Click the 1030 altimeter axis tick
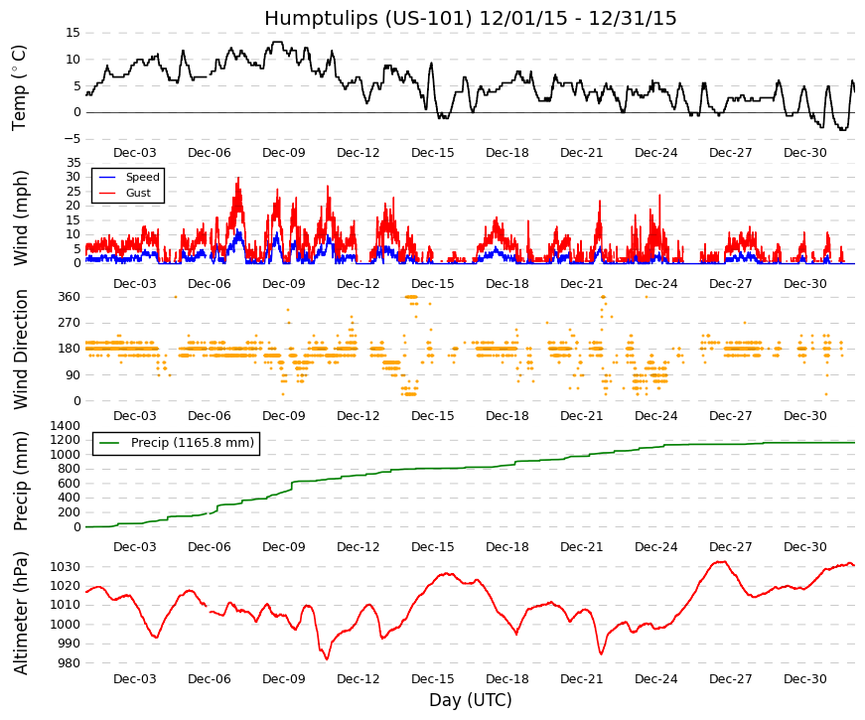Viewport: 865px width, 720px height. pyautogui.click(x=66, y=567)
